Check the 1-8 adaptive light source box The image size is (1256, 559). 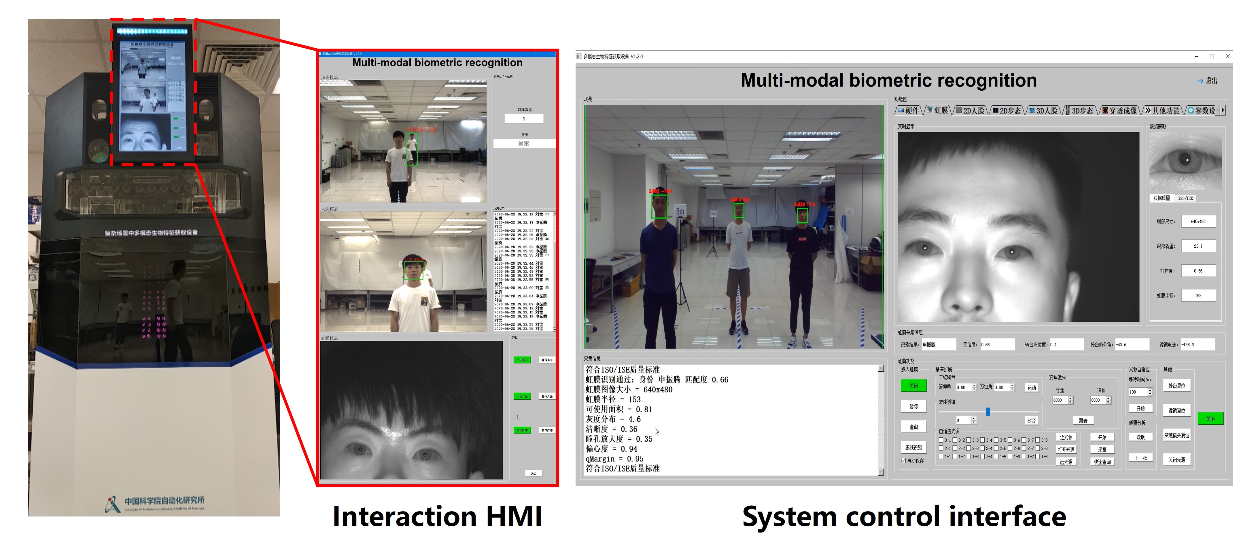1038,457
